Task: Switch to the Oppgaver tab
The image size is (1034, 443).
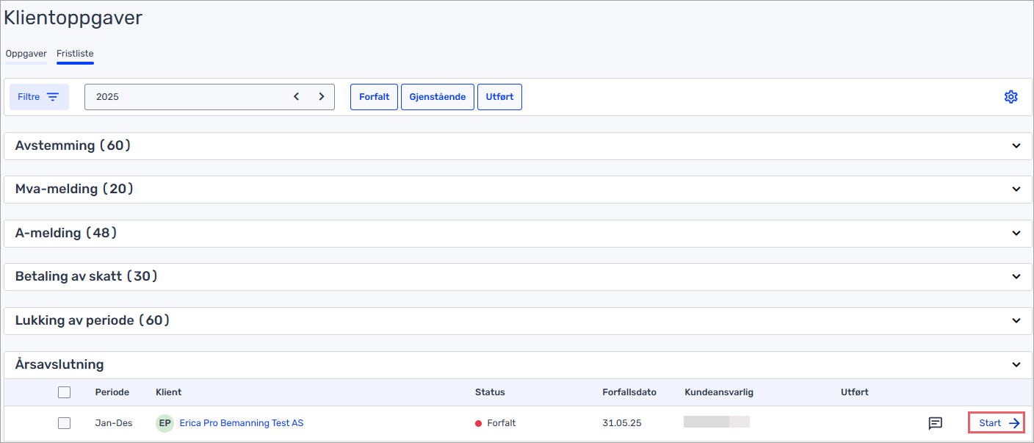Action: click(26, 54)
